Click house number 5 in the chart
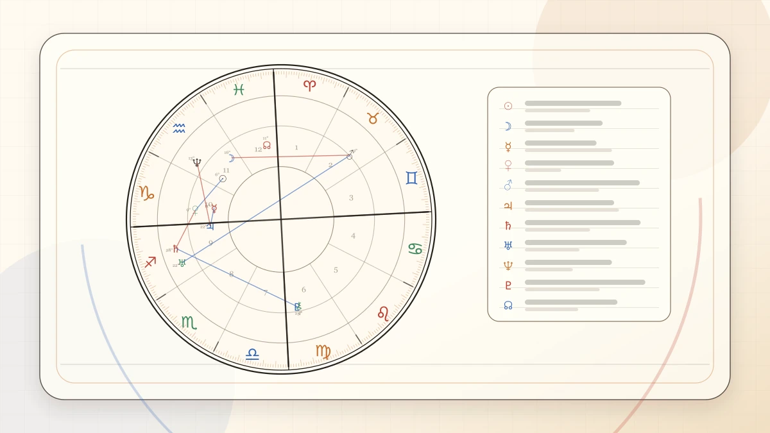 [x=336, y=270]
